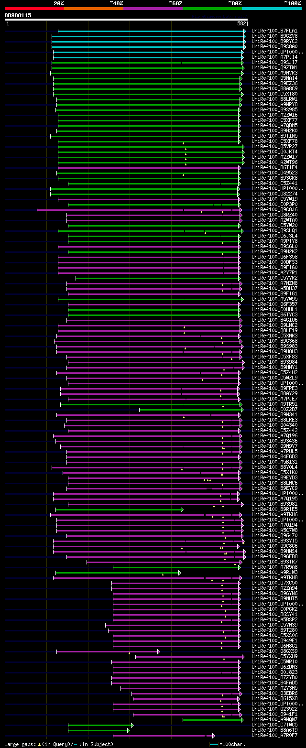Open hit UniRef100_B7FLA1
This screenshot has width=306, height=748.
point(274,31)
